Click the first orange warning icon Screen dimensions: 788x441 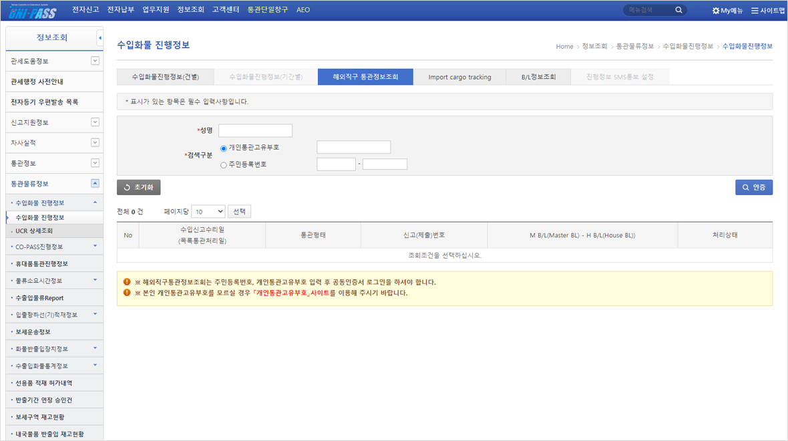click(127, 282)
